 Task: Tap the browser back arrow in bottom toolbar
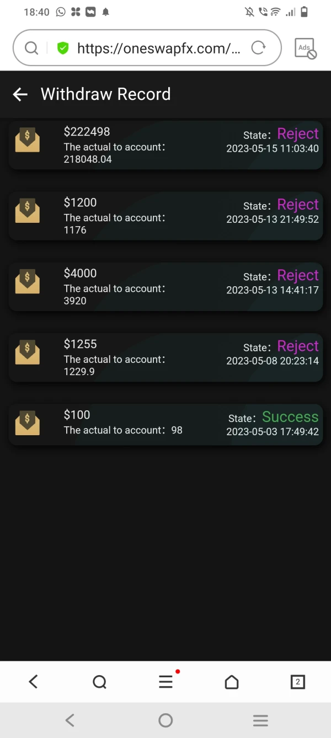pyautogui.click(x=33, y=682)
